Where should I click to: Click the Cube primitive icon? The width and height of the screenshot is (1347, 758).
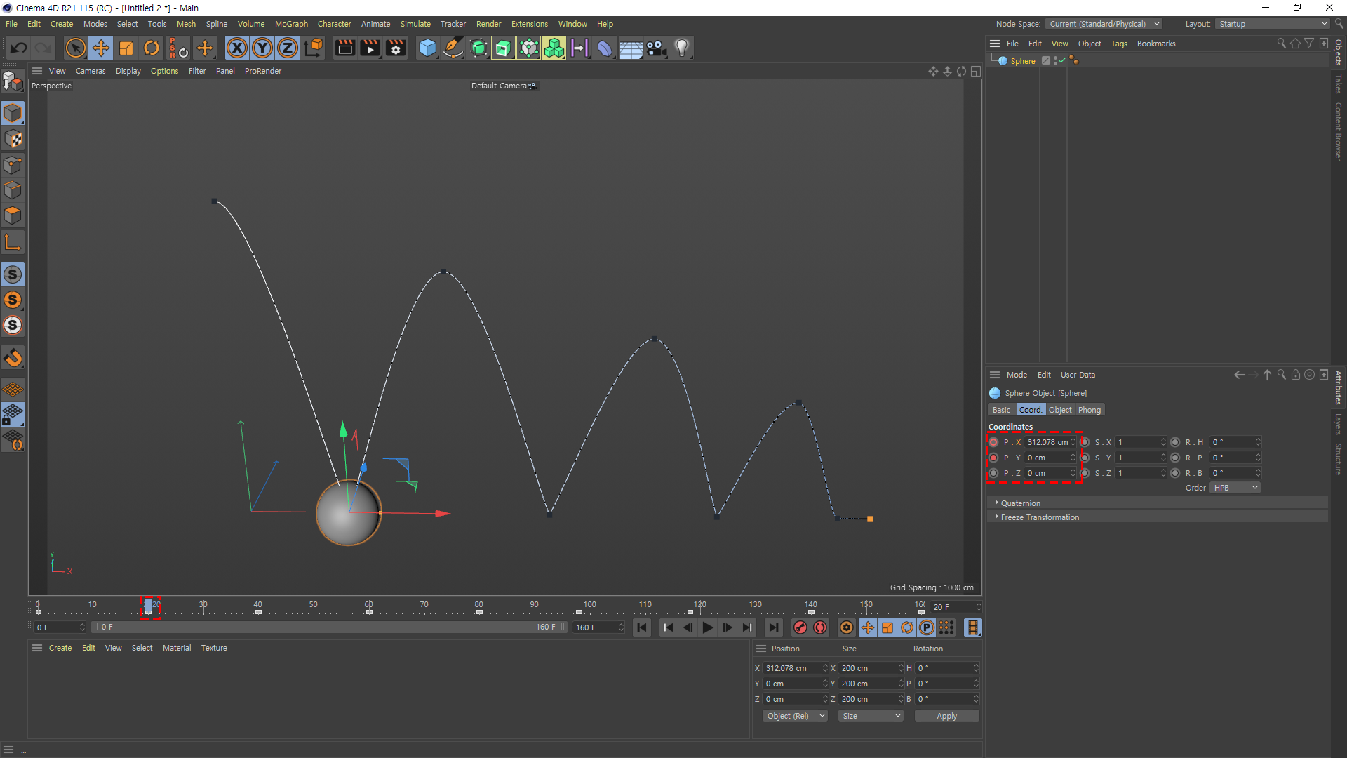(x=427, y=48)
